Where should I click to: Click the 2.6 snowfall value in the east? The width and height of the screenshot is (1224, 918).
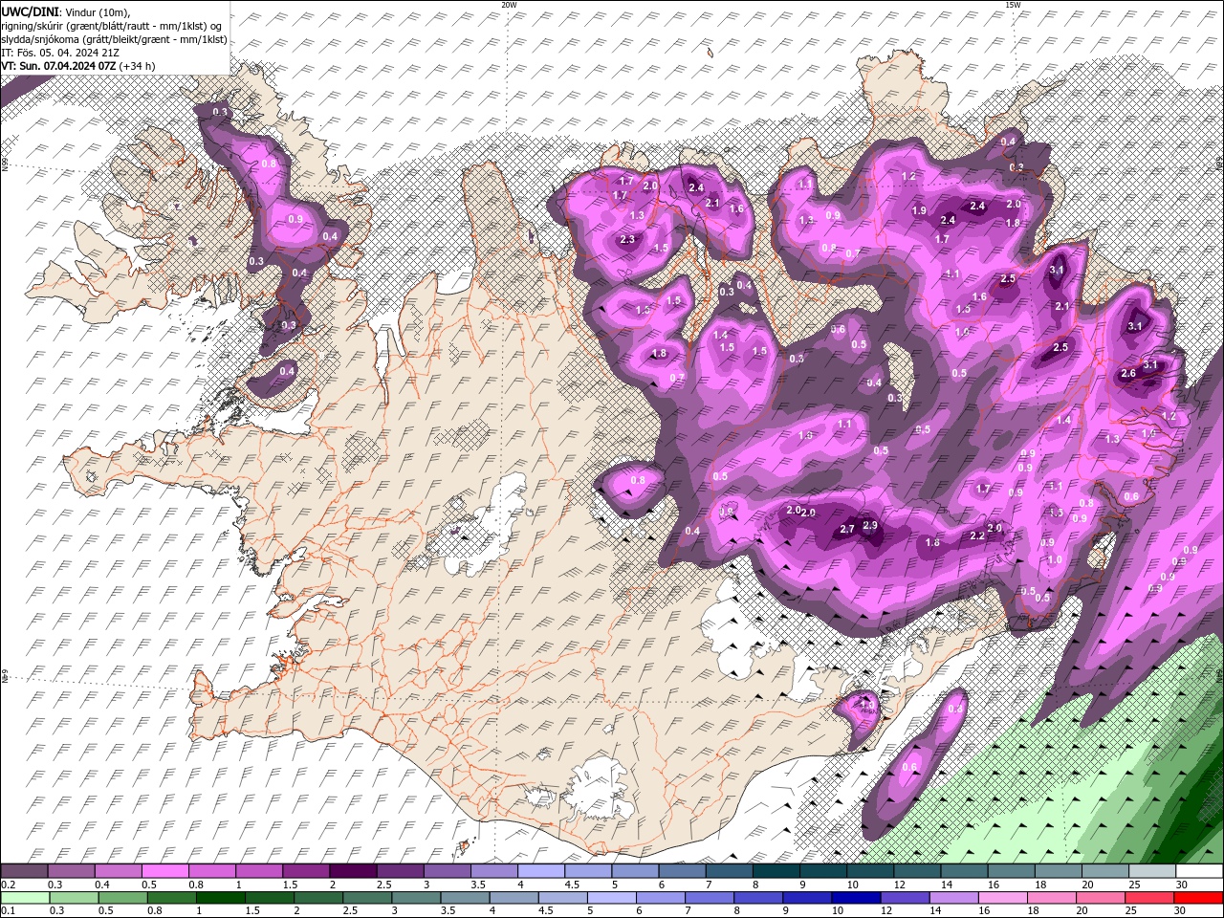tap(1128, 374)
